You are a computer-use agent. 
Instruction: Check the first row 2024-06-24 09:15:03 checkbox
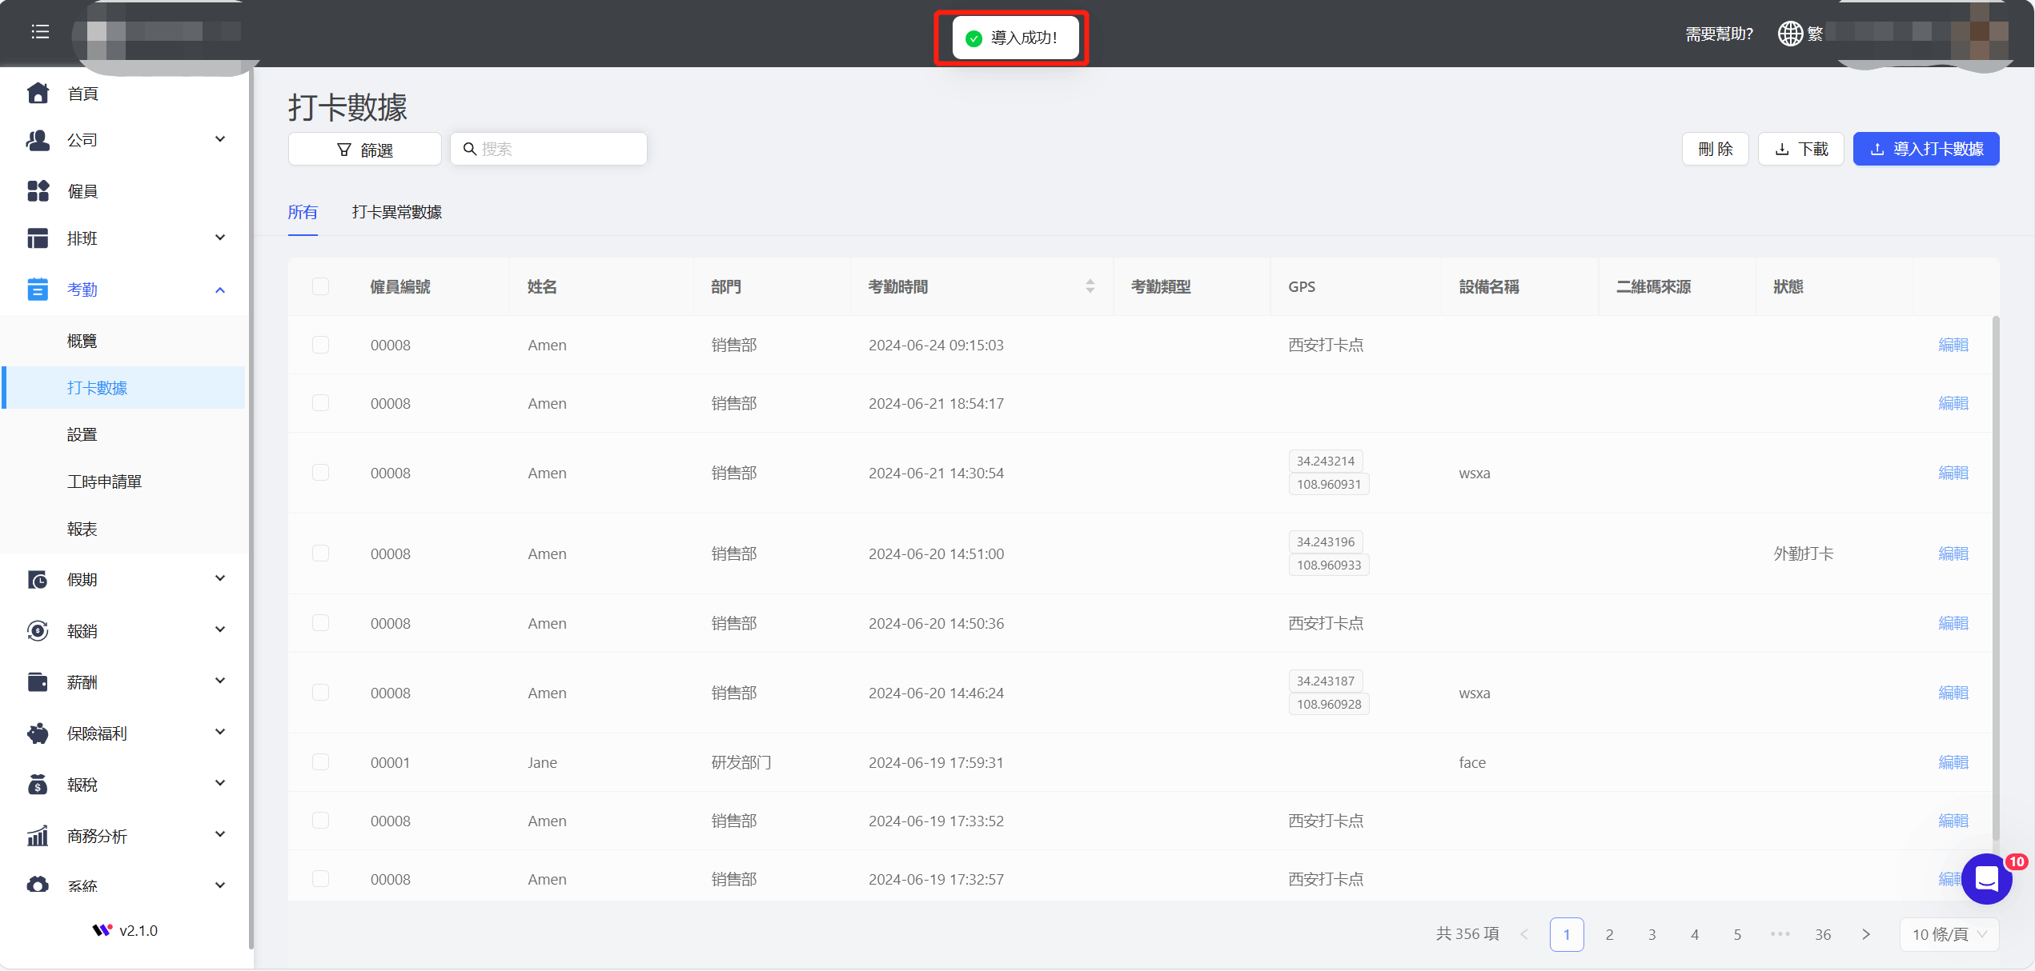pos(320,345)
